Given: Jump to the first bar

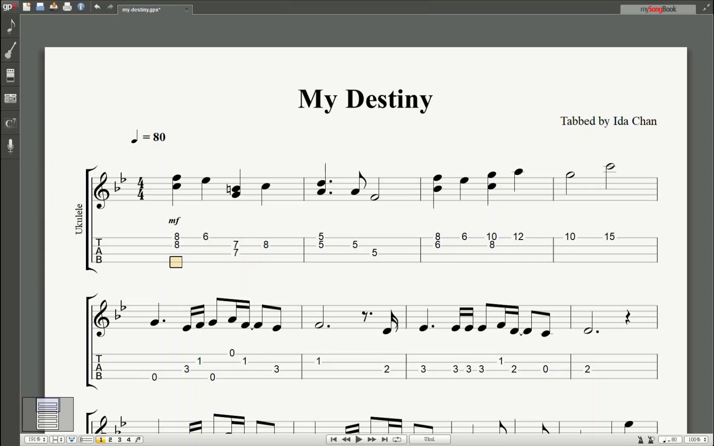Looking at the screenshot, I should pyautogui.click(x=333, y=439).
